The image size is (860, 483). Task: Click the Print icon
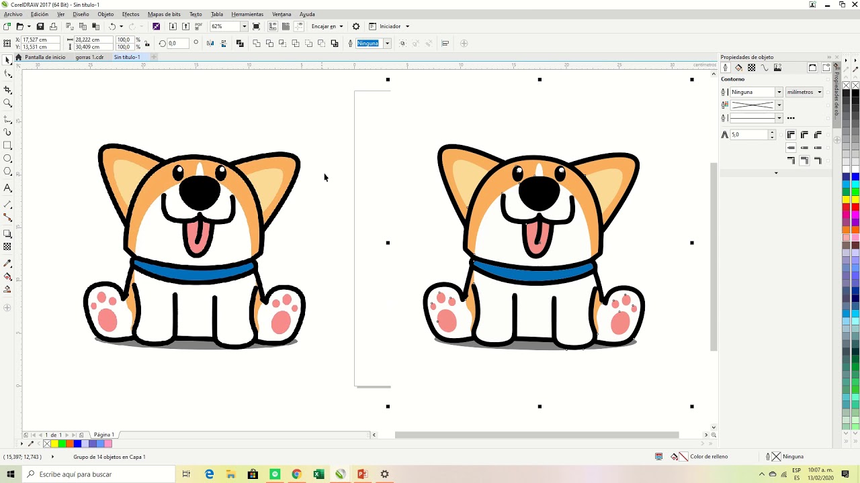click(x=53, y=26)
